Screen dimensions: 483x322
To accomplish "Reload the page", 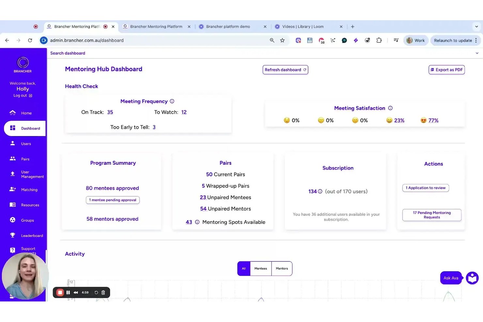I will [30, 40].
